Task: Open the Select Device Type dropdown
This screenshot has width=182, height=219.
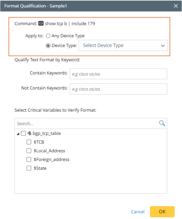Action: pos(123,46)
